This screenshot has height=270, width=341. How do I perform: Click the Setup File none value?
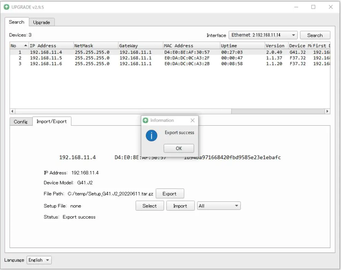76,206
